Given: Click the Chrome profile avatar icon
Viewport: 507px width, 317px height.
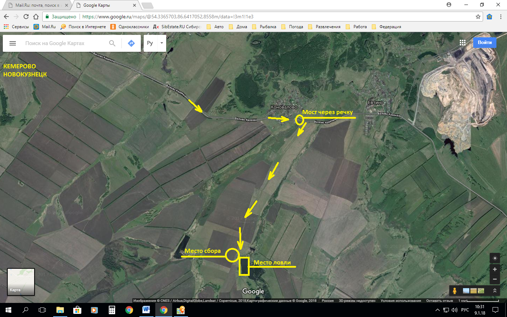Looking at the screenshot, I should tap(449, 5).
